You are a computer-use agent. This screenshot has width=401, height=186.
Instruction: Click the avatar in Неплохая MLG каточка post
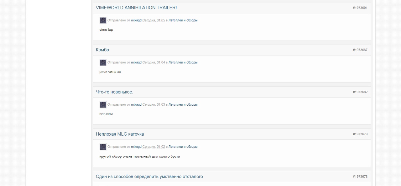(103, 147)
